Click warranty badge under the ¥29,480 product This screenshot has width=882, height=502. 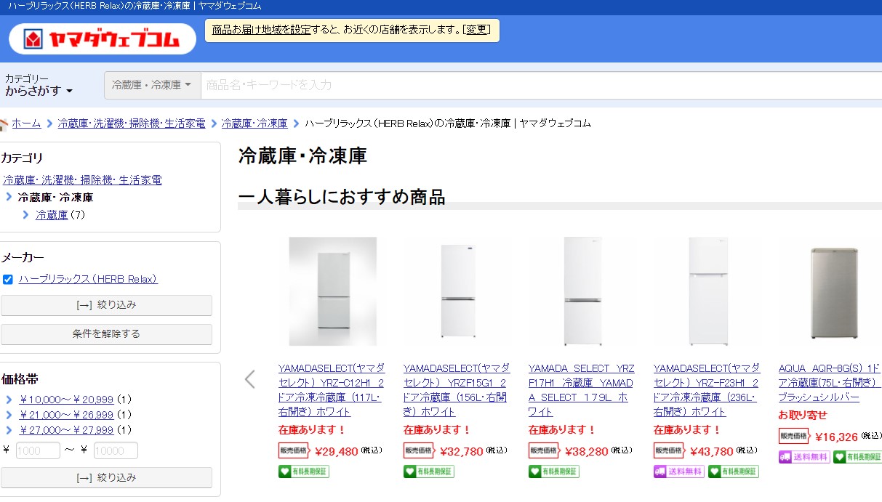[x=303, y=471]
